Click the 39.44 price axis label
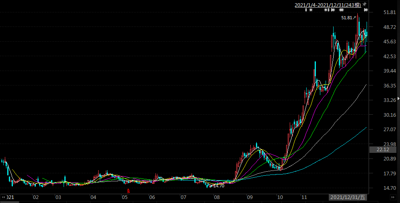This screenshot has height=203, width=400. point(390,71)
